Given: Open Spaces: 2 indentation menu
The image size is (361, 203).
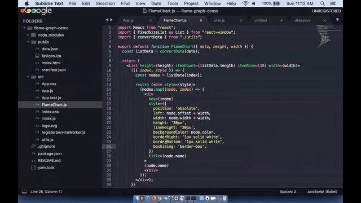Looking at the screenshot, I should point(288,192).
